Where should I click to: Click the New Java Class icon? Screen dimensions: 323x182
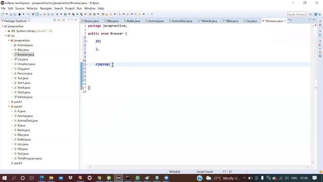[94, 14]
